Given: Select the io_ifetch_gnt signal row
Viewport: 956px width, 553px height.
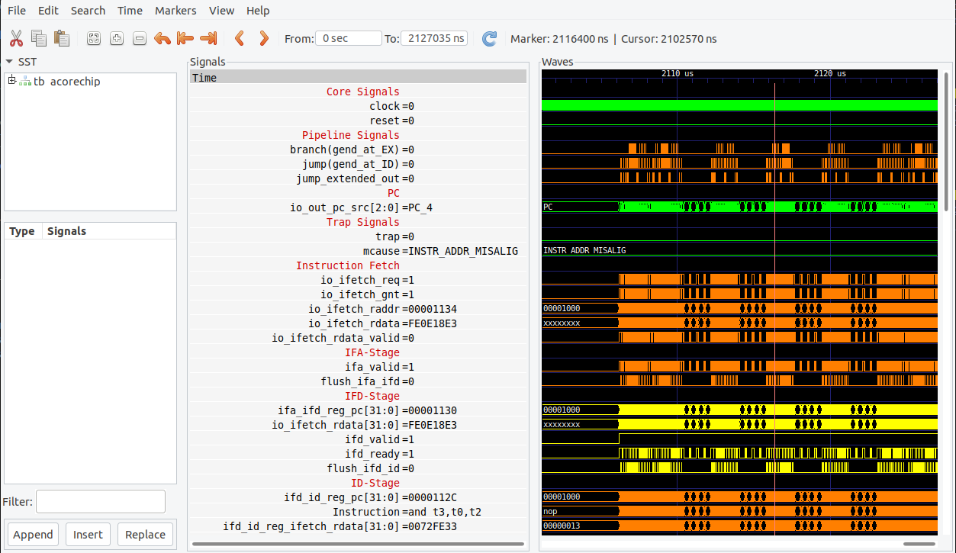Looking at the screenshot, I should pos(358,294).
